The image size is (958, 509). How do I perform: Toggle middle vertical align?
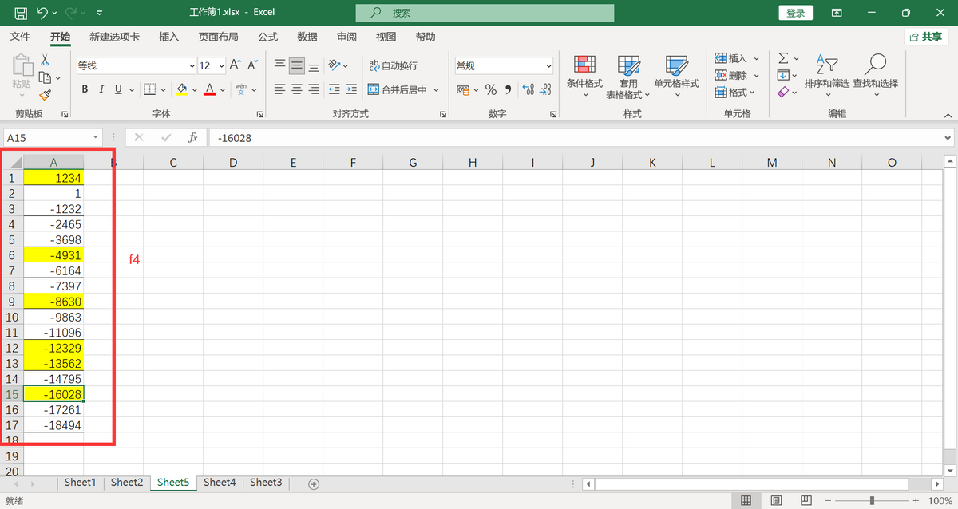click(297, 65)
